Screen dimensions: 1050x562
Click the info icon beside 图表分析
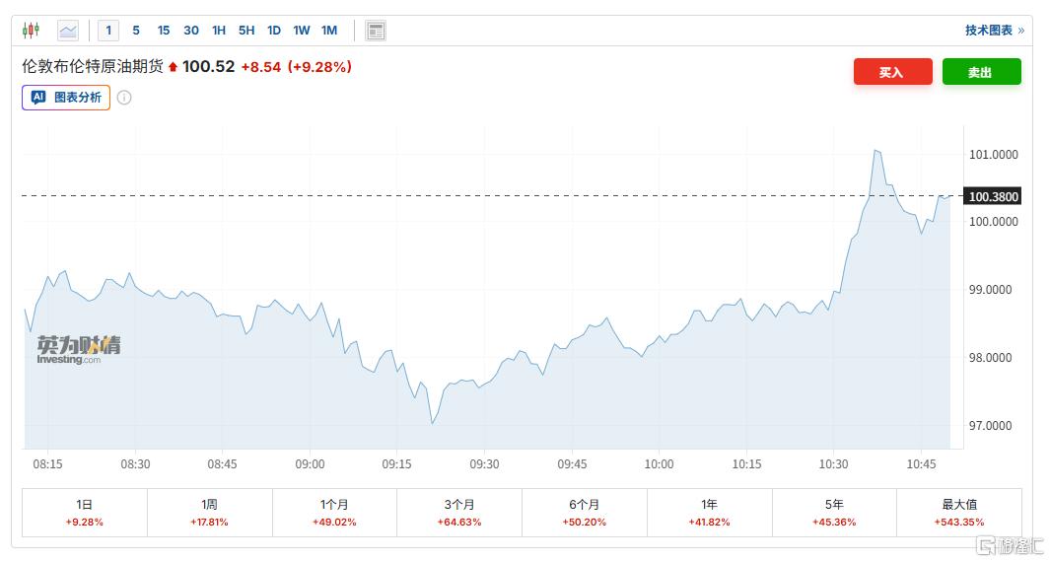(x=124, y=98)
